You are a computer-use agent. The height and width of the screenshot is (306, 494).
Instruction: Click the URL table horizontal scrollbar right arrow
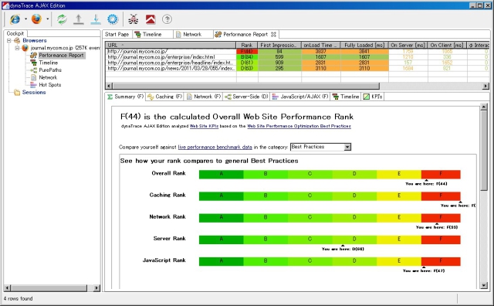point(486,86)
